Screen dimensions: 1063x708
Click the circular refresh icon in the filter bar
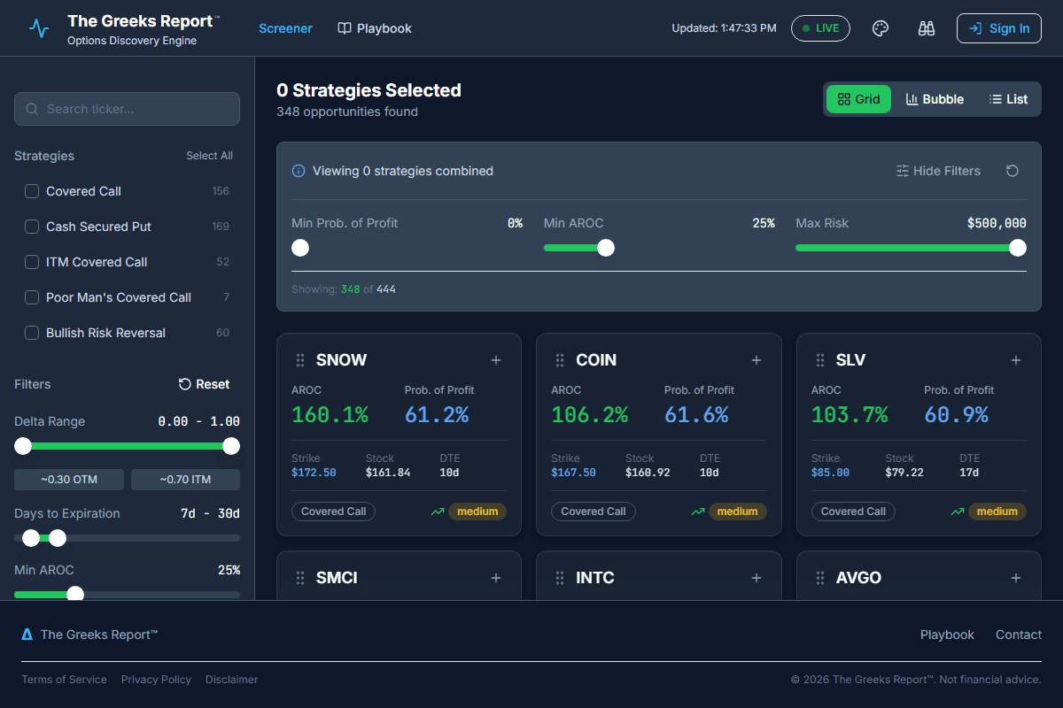tap(1012, 171)
